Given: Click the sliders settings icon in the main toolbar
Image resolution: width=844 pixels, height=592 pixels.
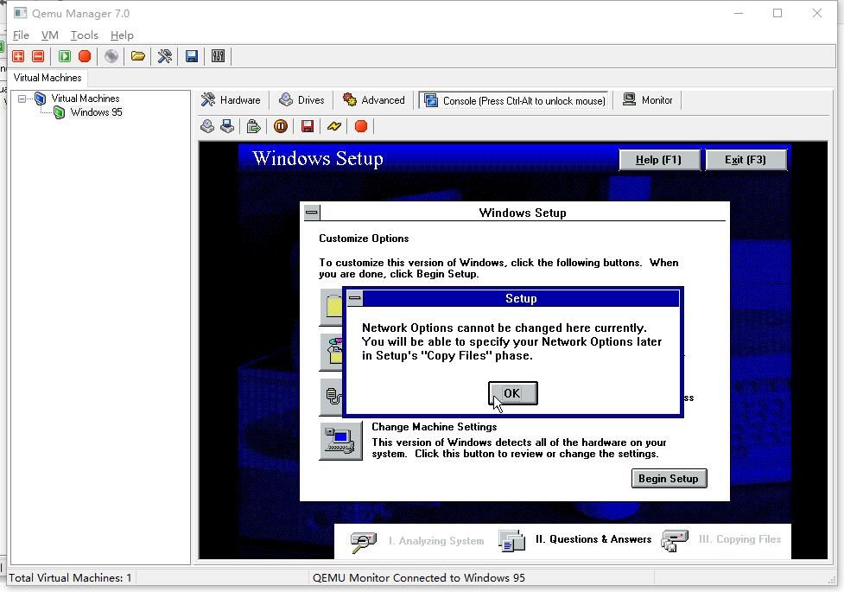Looking at the screenshot, I should (x=218, y=56).
